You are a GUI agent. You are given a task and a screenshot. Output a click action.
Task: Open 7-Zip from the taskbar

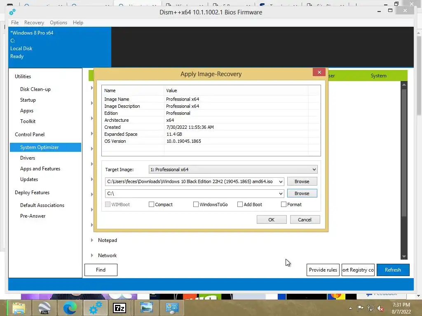[120, 308]
